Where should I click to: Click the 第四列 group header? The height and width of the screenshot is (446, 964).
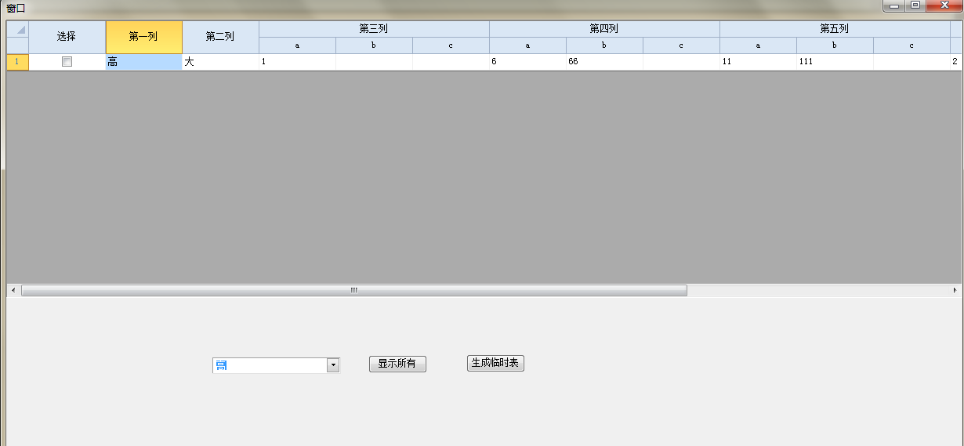tap(604, 29)
